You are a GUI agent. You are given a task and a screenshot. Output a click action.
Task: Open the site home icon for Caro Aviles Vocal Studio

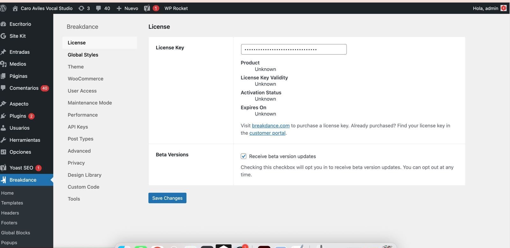tap(15, 8)
